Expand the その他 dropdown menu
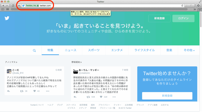This screenshot has width=202, height=112. click(189, 50)
